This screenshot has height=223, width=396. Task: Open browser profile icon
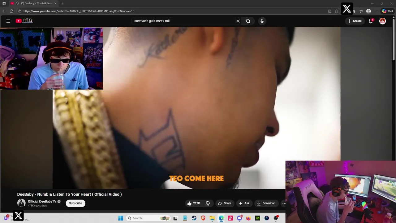[x=368, y=11]
